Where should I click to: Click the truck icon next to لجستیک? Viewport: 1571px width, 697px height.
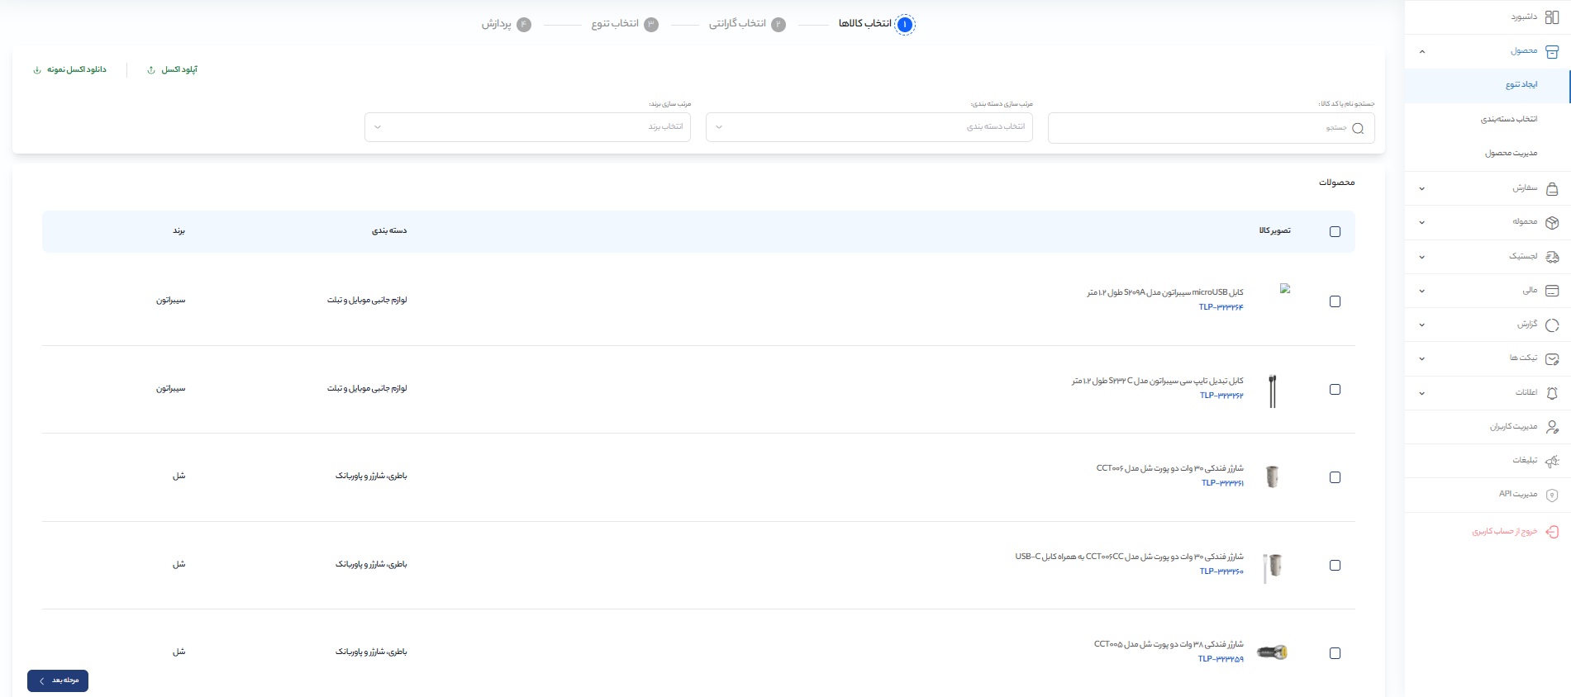click(1551, 257)
